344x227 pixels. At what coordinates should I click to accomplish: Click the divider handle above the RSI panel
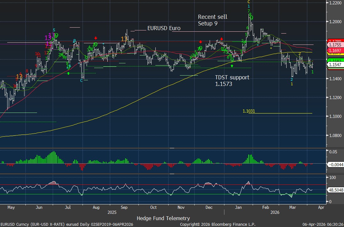coord(172,173)
